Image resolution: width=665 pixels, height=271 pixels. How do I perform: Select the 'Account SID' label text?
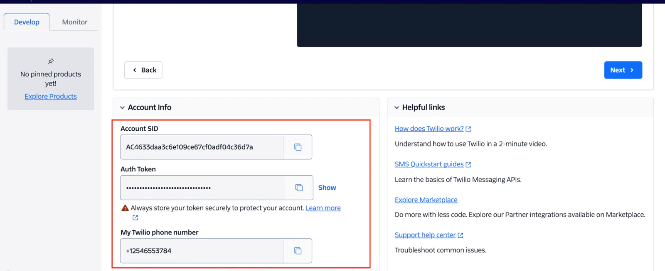tap(139, 129)
